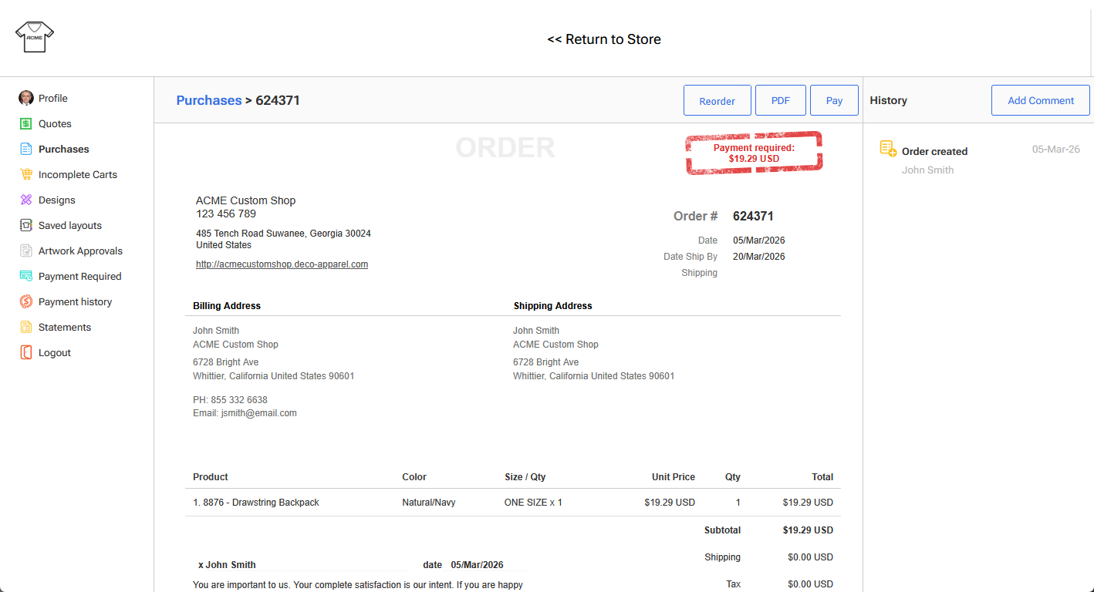Click the Subtotal amount $19.29 USD
The image size is (1094, 592).
(x=808, y=530)
